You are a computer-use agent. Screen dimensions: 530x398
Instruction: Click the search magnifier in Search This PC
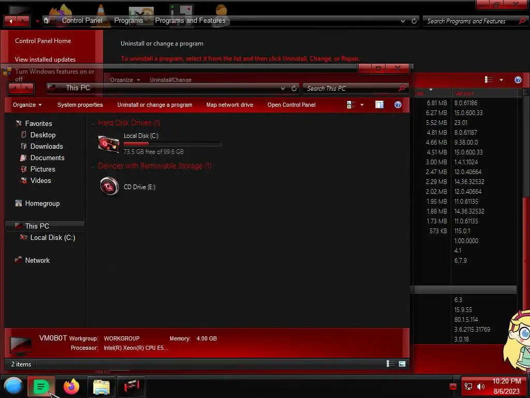(402, 88)
